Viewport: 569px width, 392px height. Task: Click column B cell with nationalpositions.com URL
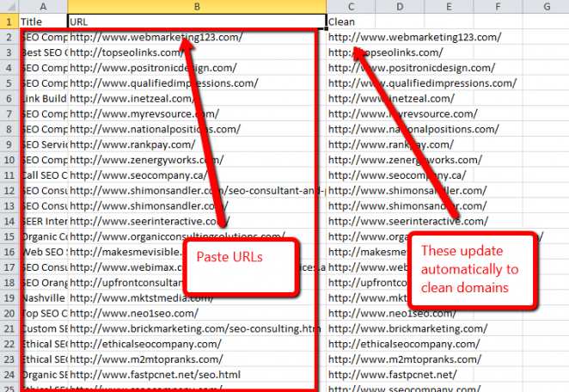coord(197,129)
